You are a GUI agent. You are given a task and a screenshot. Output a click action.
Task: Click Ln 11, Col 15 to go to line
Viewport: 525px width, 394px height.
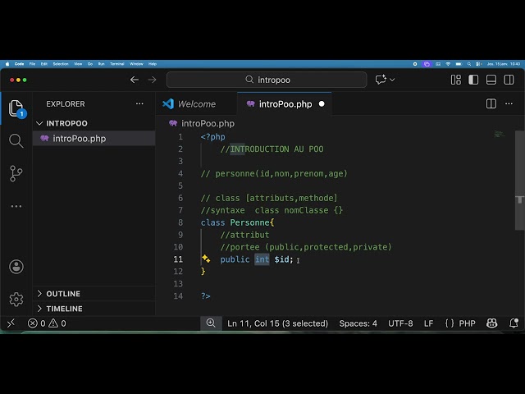pos(277,323)
